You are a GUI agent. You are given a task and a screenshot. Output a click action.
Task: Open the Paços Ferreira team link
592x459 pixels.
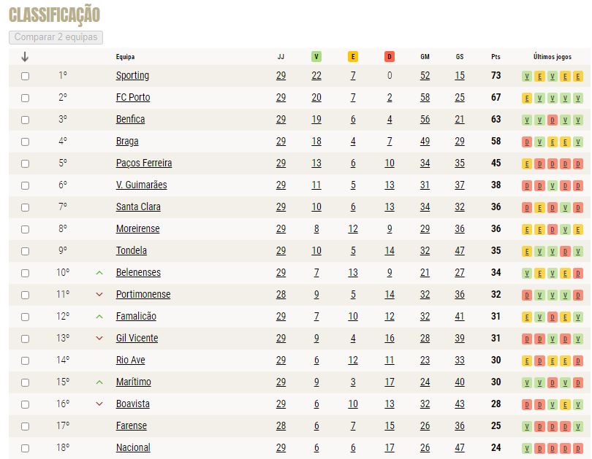tap(144, 163)
